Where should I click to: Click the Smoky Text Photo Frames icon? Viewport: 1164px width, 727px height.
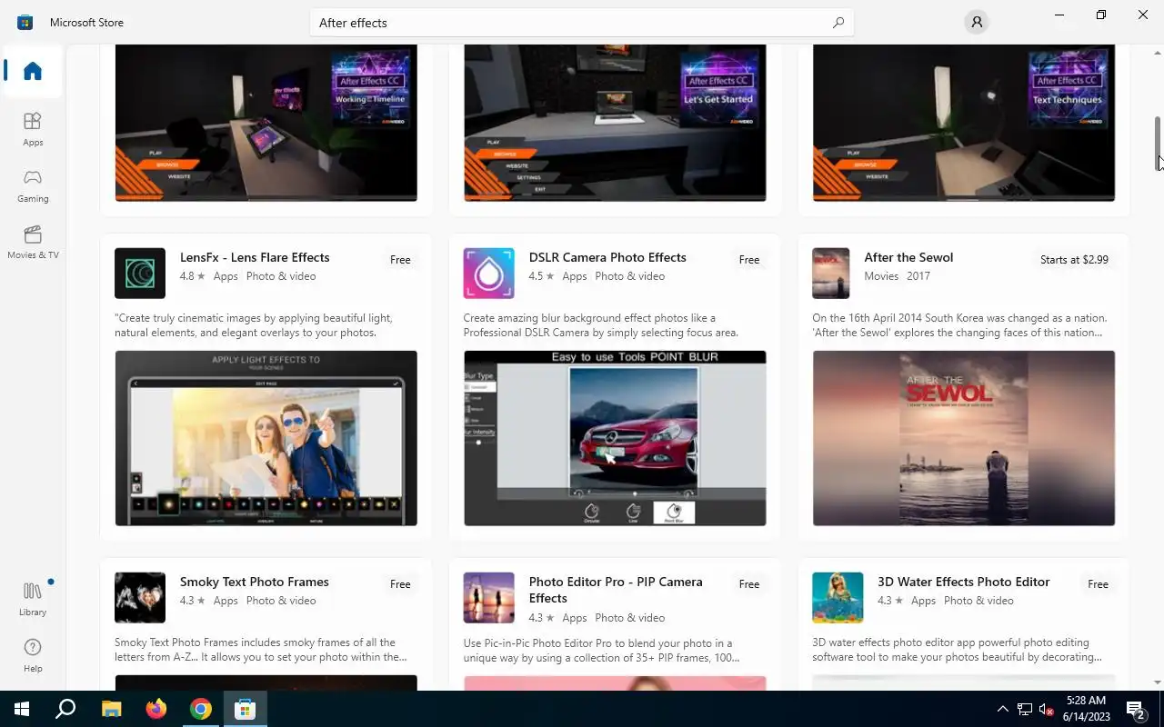140,597
